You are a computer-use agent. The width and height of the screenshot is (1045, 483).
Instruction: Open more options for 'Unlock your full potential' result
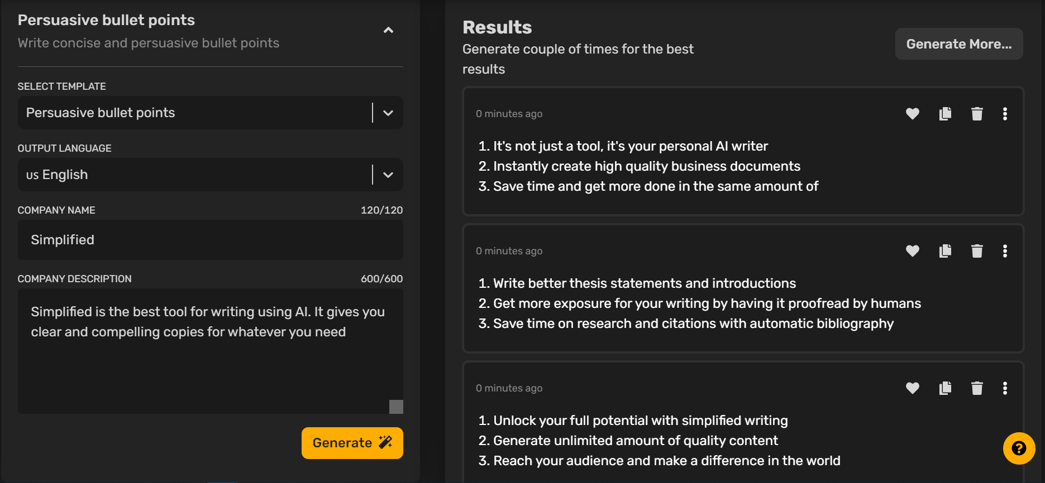pyautogui.click(x=1005, y=388)
